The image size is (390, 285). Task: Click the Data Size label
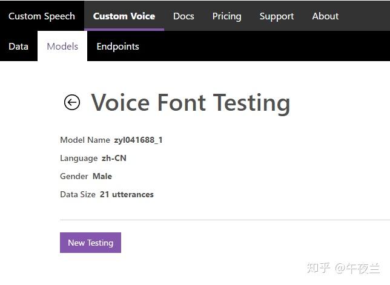[x=78, y=194]
